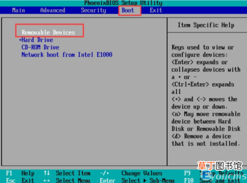Select the Boot tab
Screen dimensions: 247x183
[x=128, y=10]
